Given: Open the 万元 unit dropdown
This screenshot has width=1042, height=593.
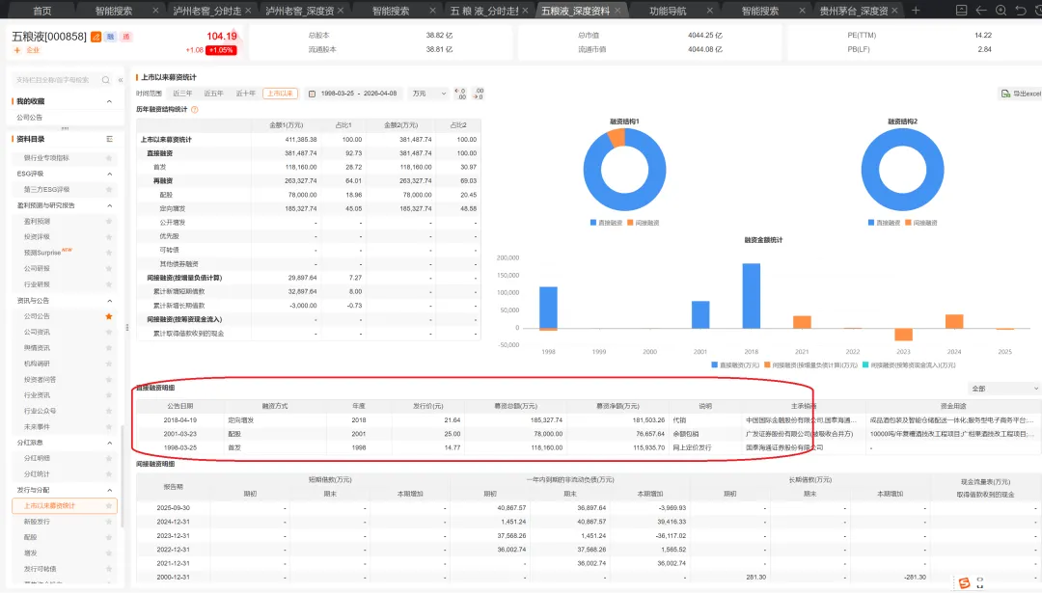Looking at the screenshot, I should coord(428,94).
